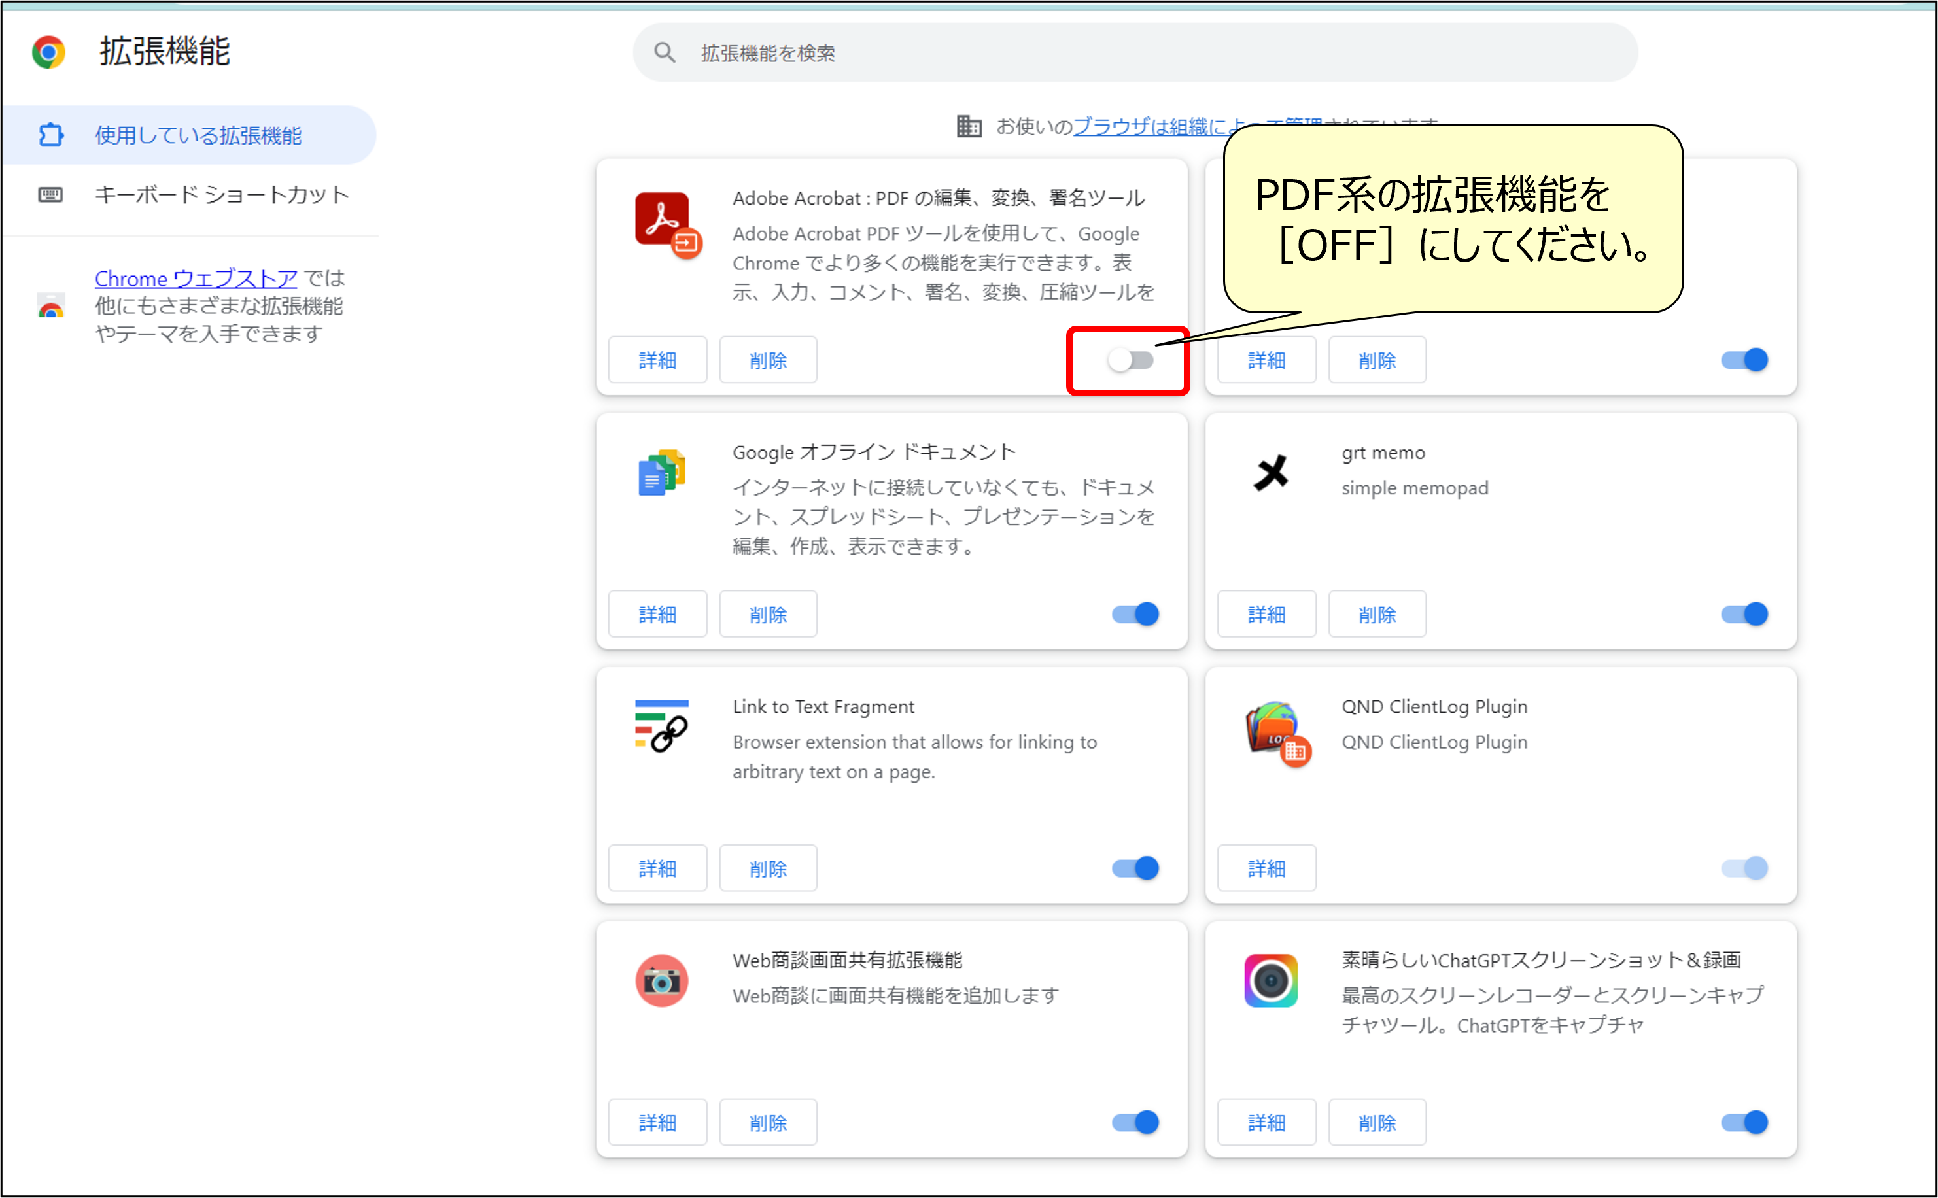1938x1198 pixels.
Task: Click the 拡張機能を検索 search field
Action: pos(872,52)
